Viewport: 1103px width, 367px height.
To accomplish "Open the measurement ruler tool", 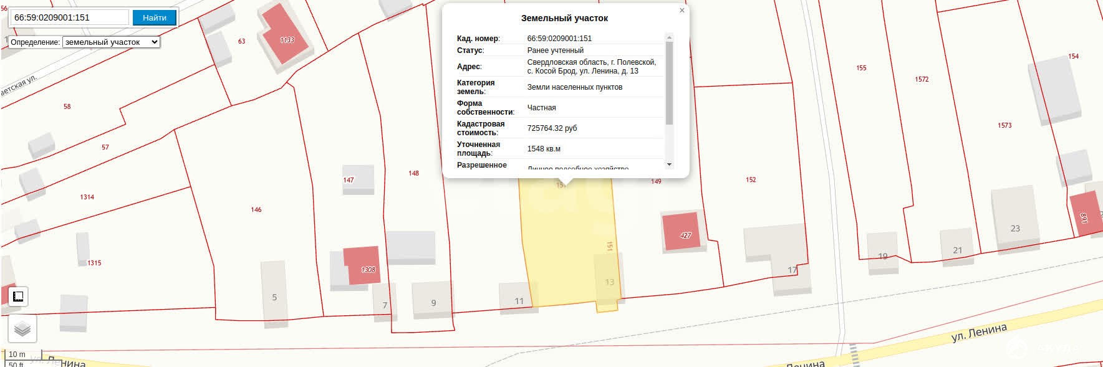I will (x=18, y=297).
